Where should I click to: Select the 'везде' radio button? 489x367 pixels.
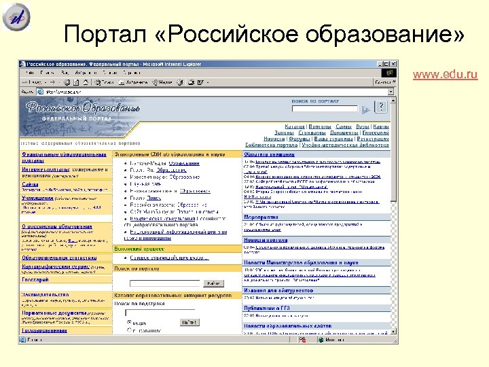click(x=129, y=322)
